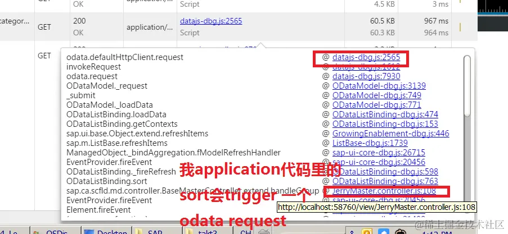This screenshot has width=508, height=234.
Task: Click GET method in datajs-dbg.js row
Action: pos(44,27)
